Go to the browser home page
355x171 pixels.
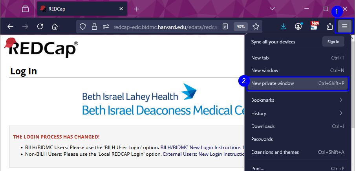(x=55, y=27)
